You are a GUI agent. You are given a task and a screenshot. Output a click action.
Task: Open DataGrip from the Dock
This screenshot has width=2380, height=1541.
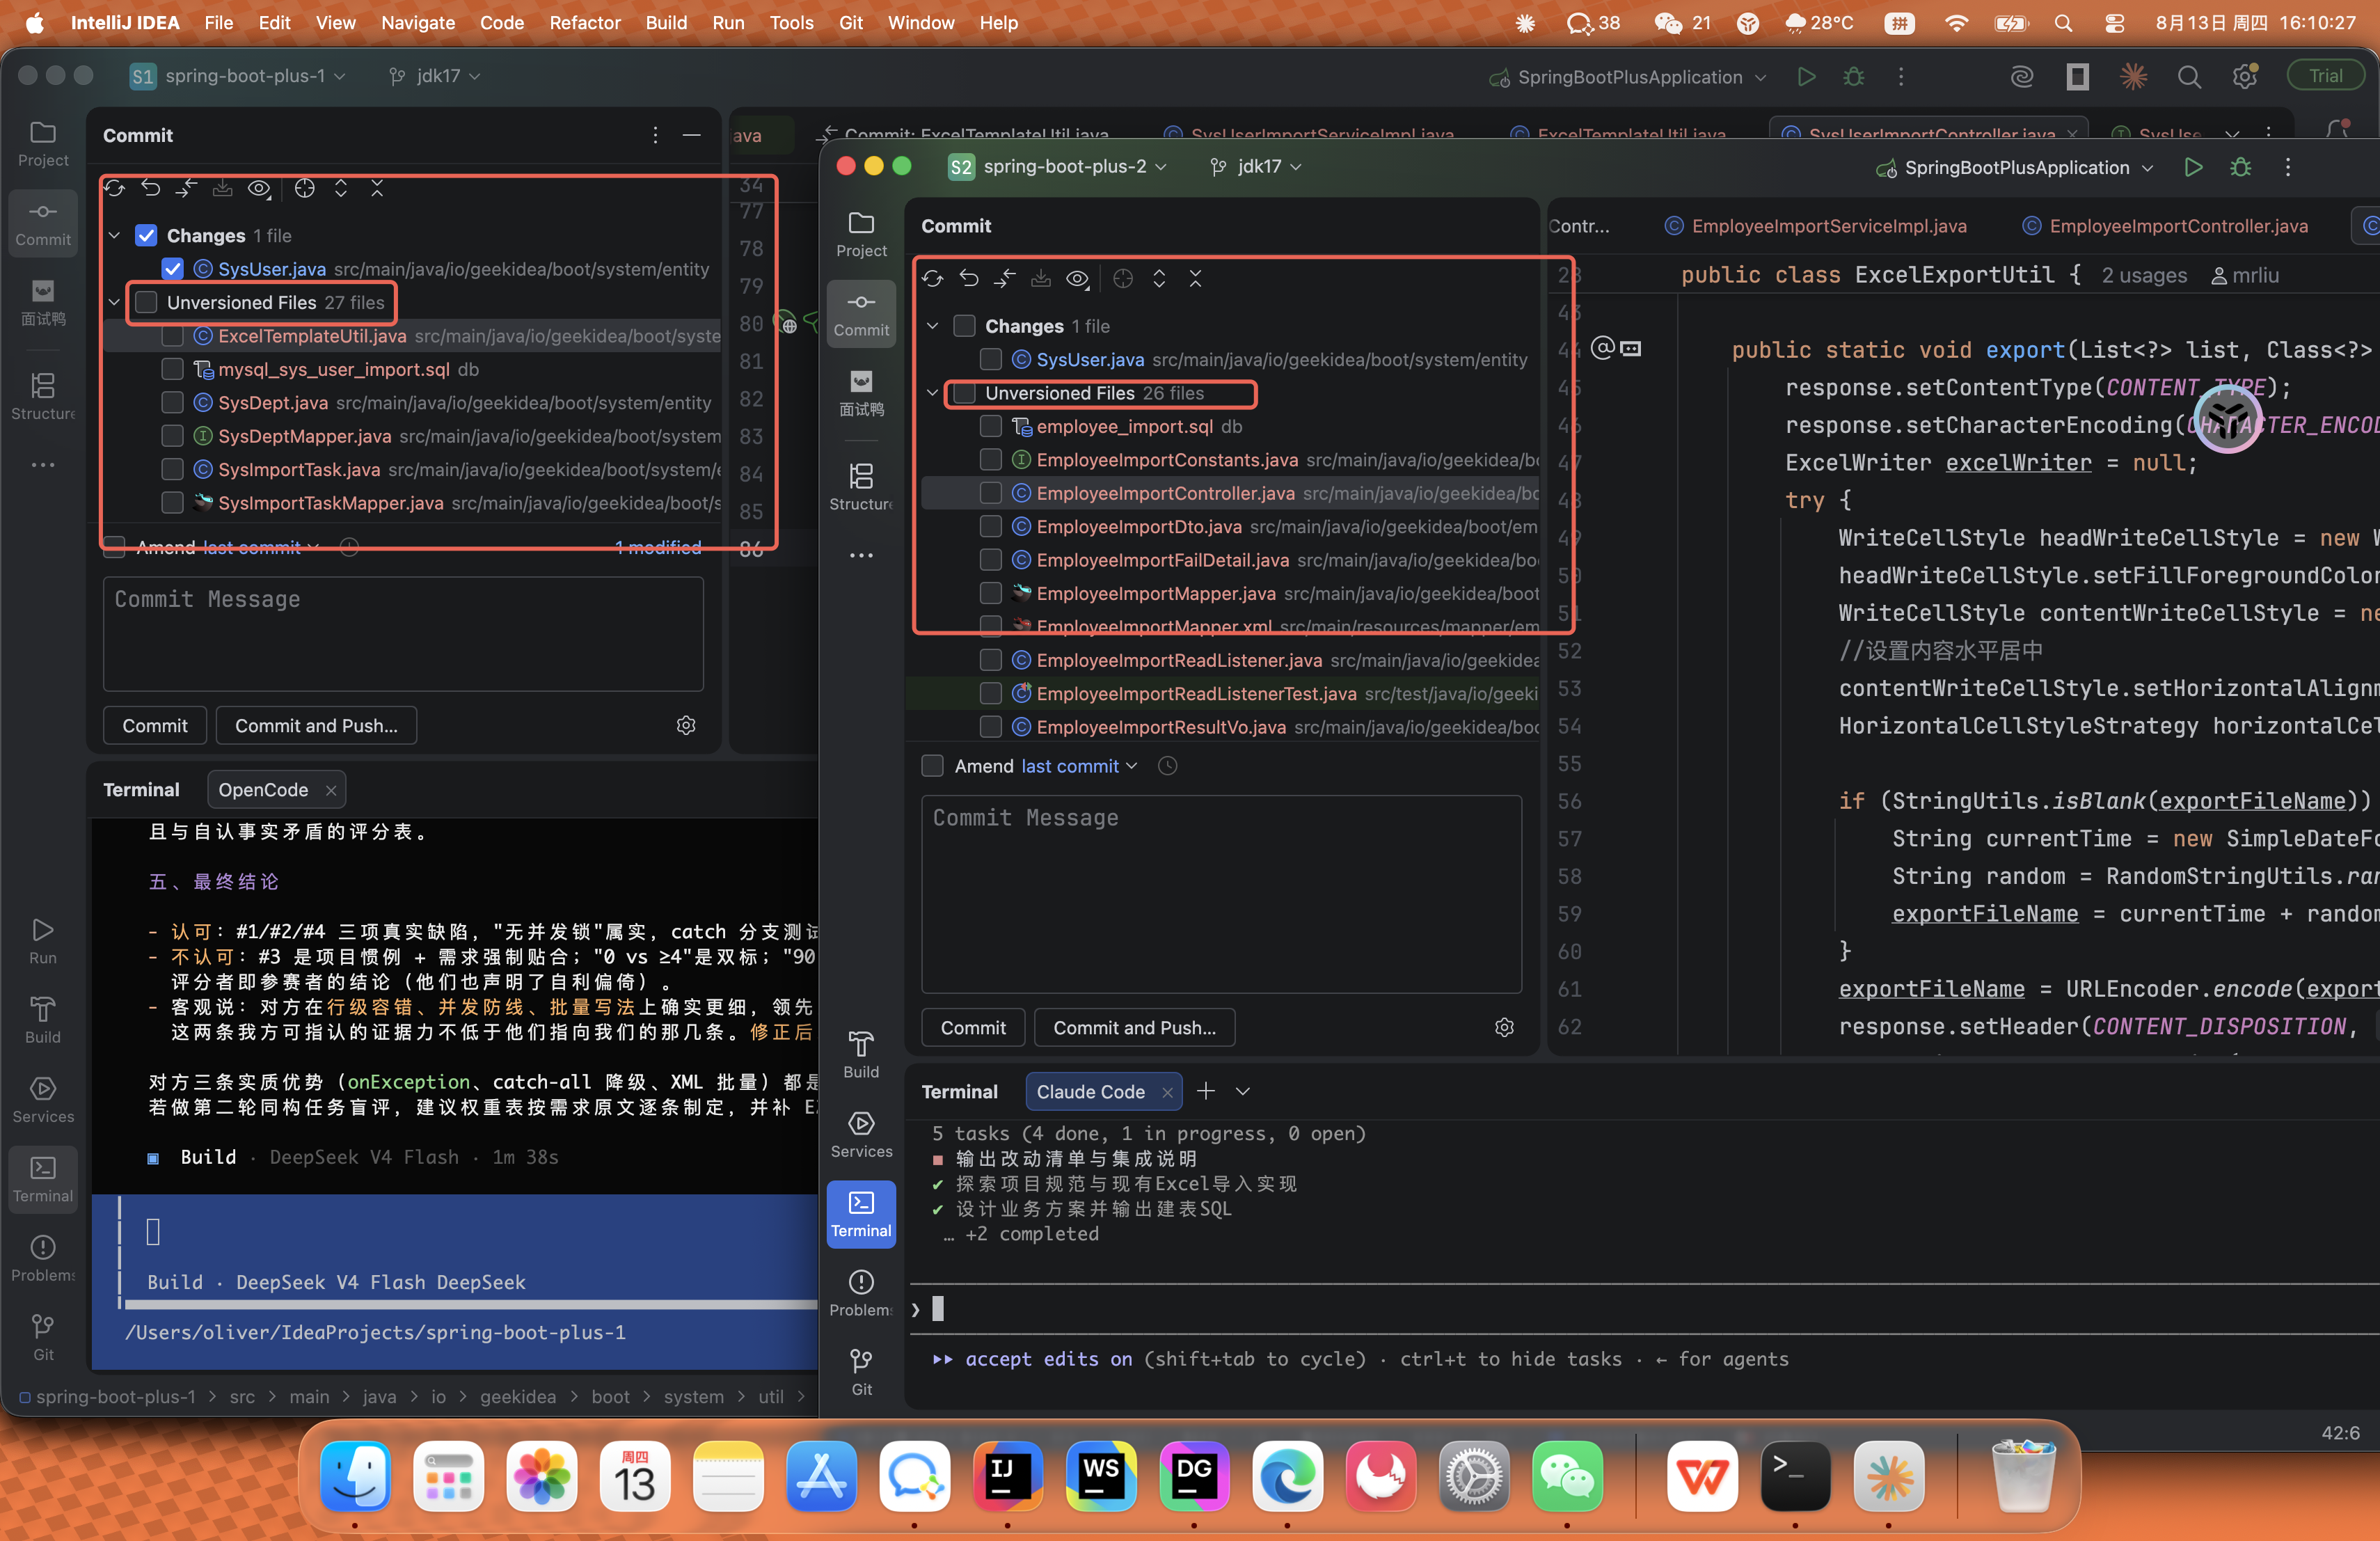[x=1194, y=1476]
